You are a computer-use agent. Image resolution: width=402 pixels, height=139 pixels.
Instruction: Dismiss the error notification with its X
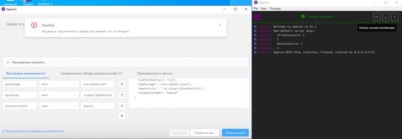point(220,25)
